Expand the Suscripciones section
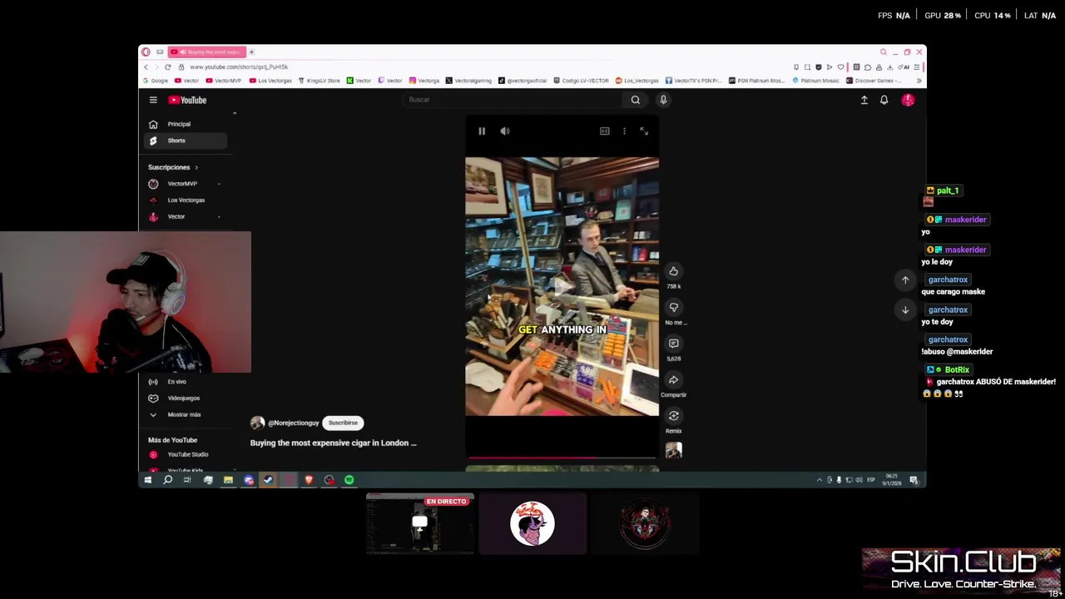This screenshot has height=599, width=1065. pos(173,167)
